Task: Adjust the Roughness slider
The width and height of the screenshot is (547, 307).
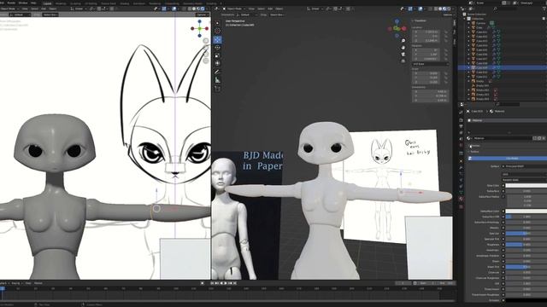Action: click(x=526, y=245)
